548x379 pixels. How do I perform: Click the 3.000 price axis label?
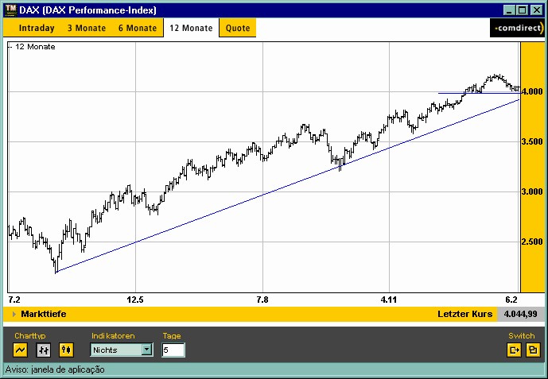pyautogui.click(x=532, y=191)
